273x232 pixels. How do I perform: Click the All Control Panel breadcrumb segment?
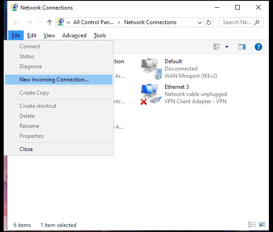coord(93,22)
